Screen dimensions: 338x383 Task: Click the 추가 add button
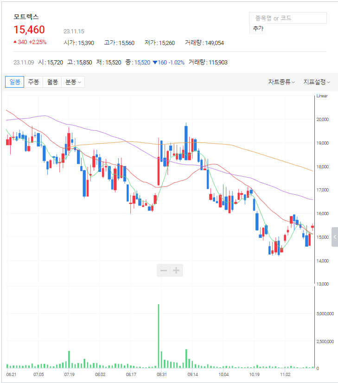coord(258,29)
